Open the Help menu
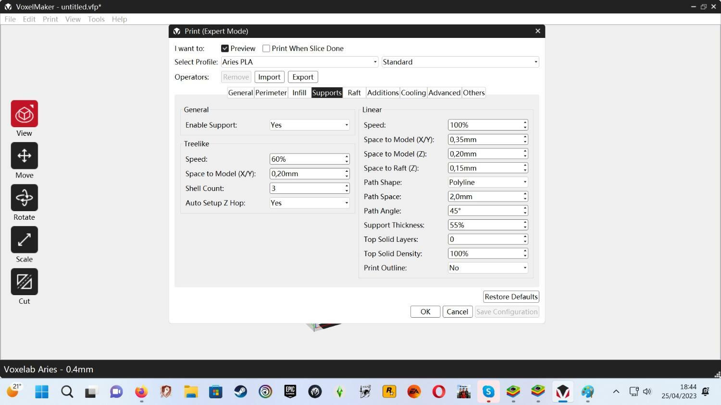The width and height of the screenshot is (721, 405). pos(119,19)
